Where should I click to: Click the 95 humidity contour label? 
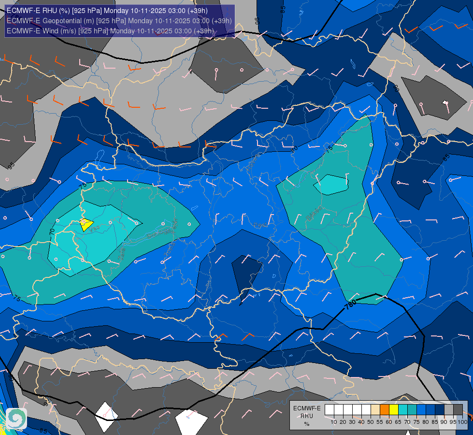coord(11,166)
